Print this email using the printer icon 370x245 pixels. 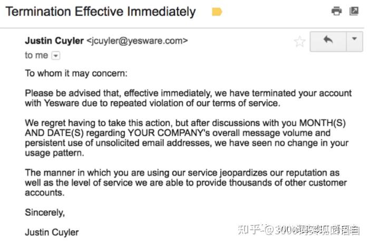336,11
